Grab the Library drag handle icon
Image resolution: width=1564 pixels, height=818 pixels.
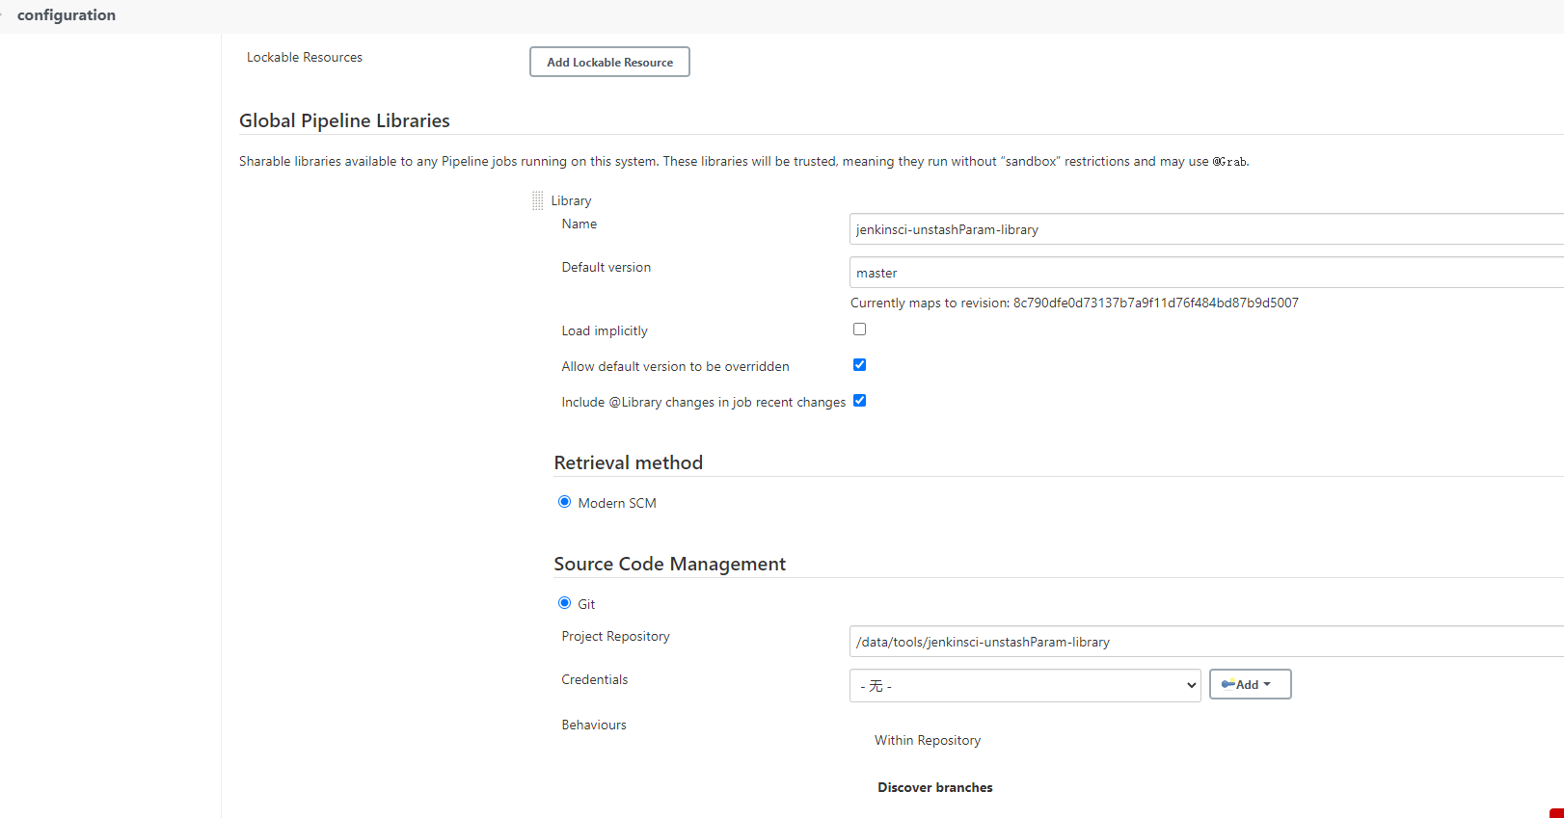538,200
